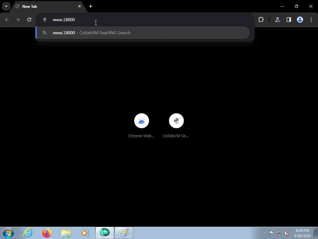Open the network tray icon
Viewport: 318px width, 239px height.
(x=279, y=233)
